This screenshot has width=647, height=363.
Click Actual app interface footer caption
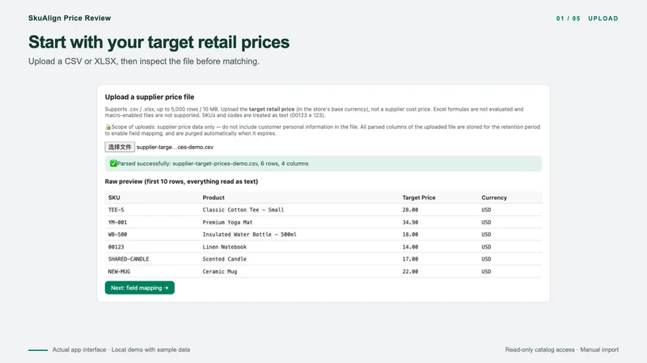[x=79, y=349]
